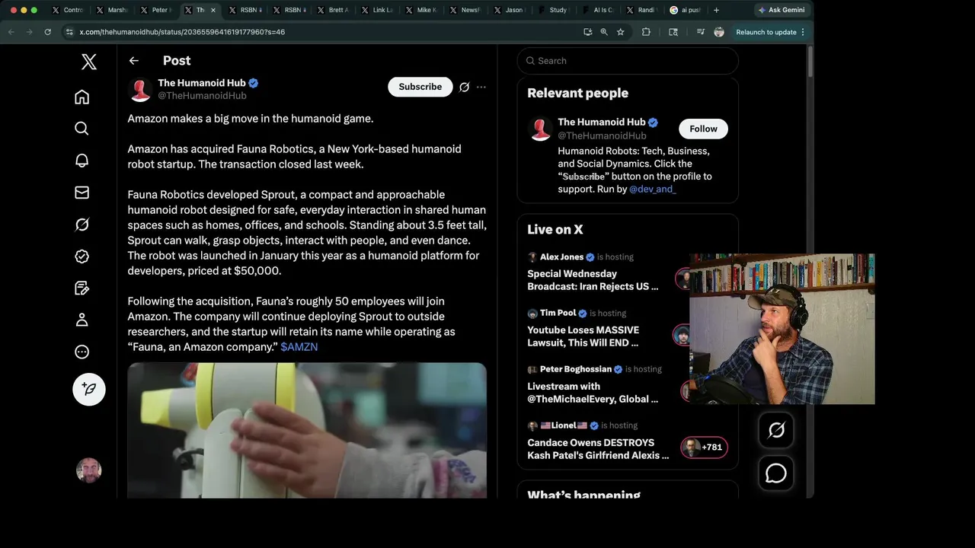
Task: Click the webcam video overlay
Action: click(782, 329)
